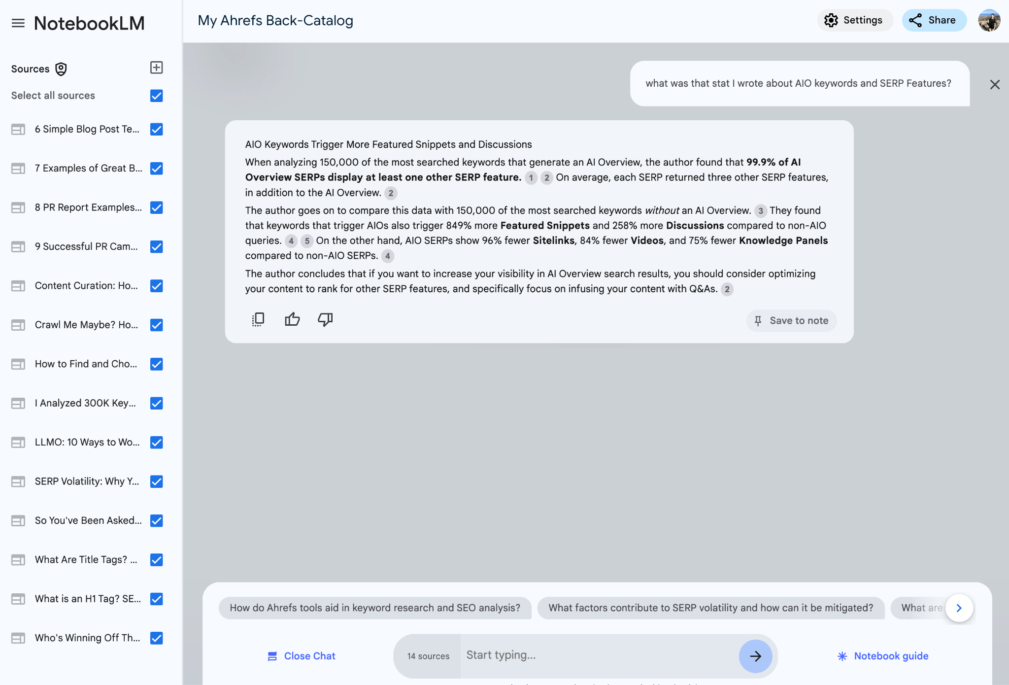Uncheck the Who's Winning Off source
The width and height of the screenshot is (1009, 685).
[156, 638]
